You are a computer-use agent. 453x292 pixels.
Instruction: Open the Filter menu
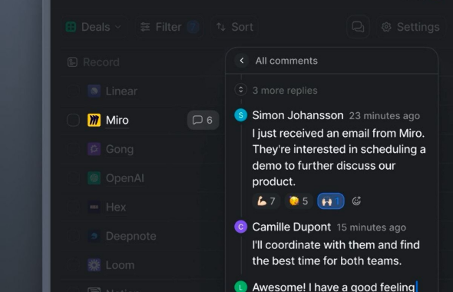coord(169,27)
